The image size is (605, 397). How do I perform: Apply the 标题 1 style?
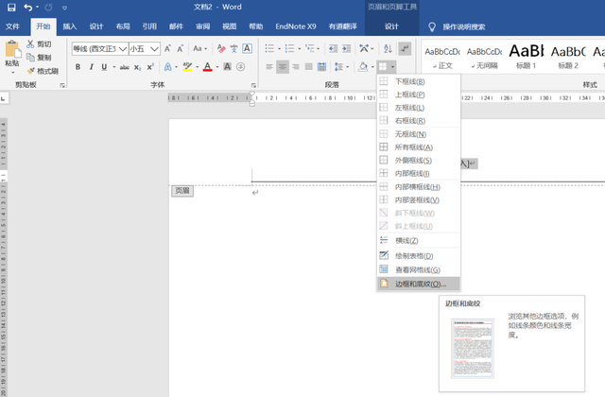pyautogui.click(x=527, y=57)
